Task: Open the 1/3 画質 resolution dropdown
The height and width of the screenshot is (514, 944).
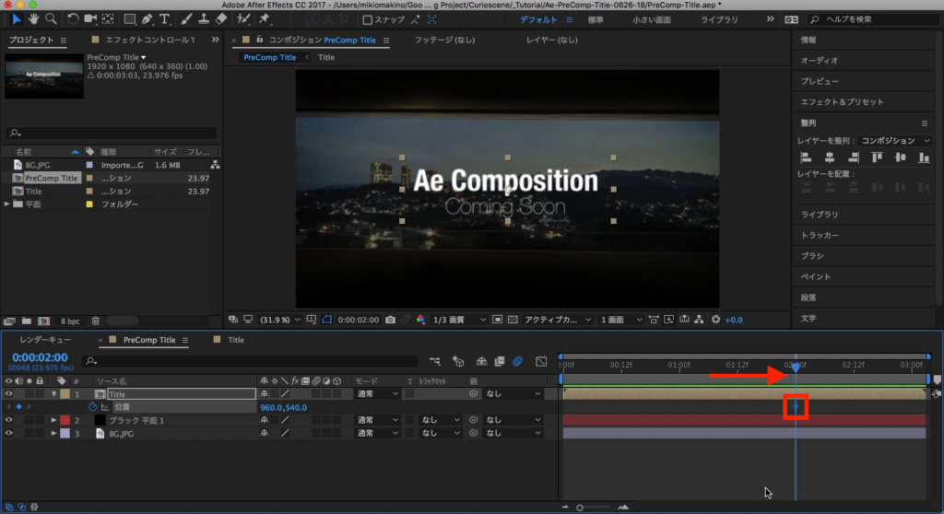Action: click(x=461, y=320)
